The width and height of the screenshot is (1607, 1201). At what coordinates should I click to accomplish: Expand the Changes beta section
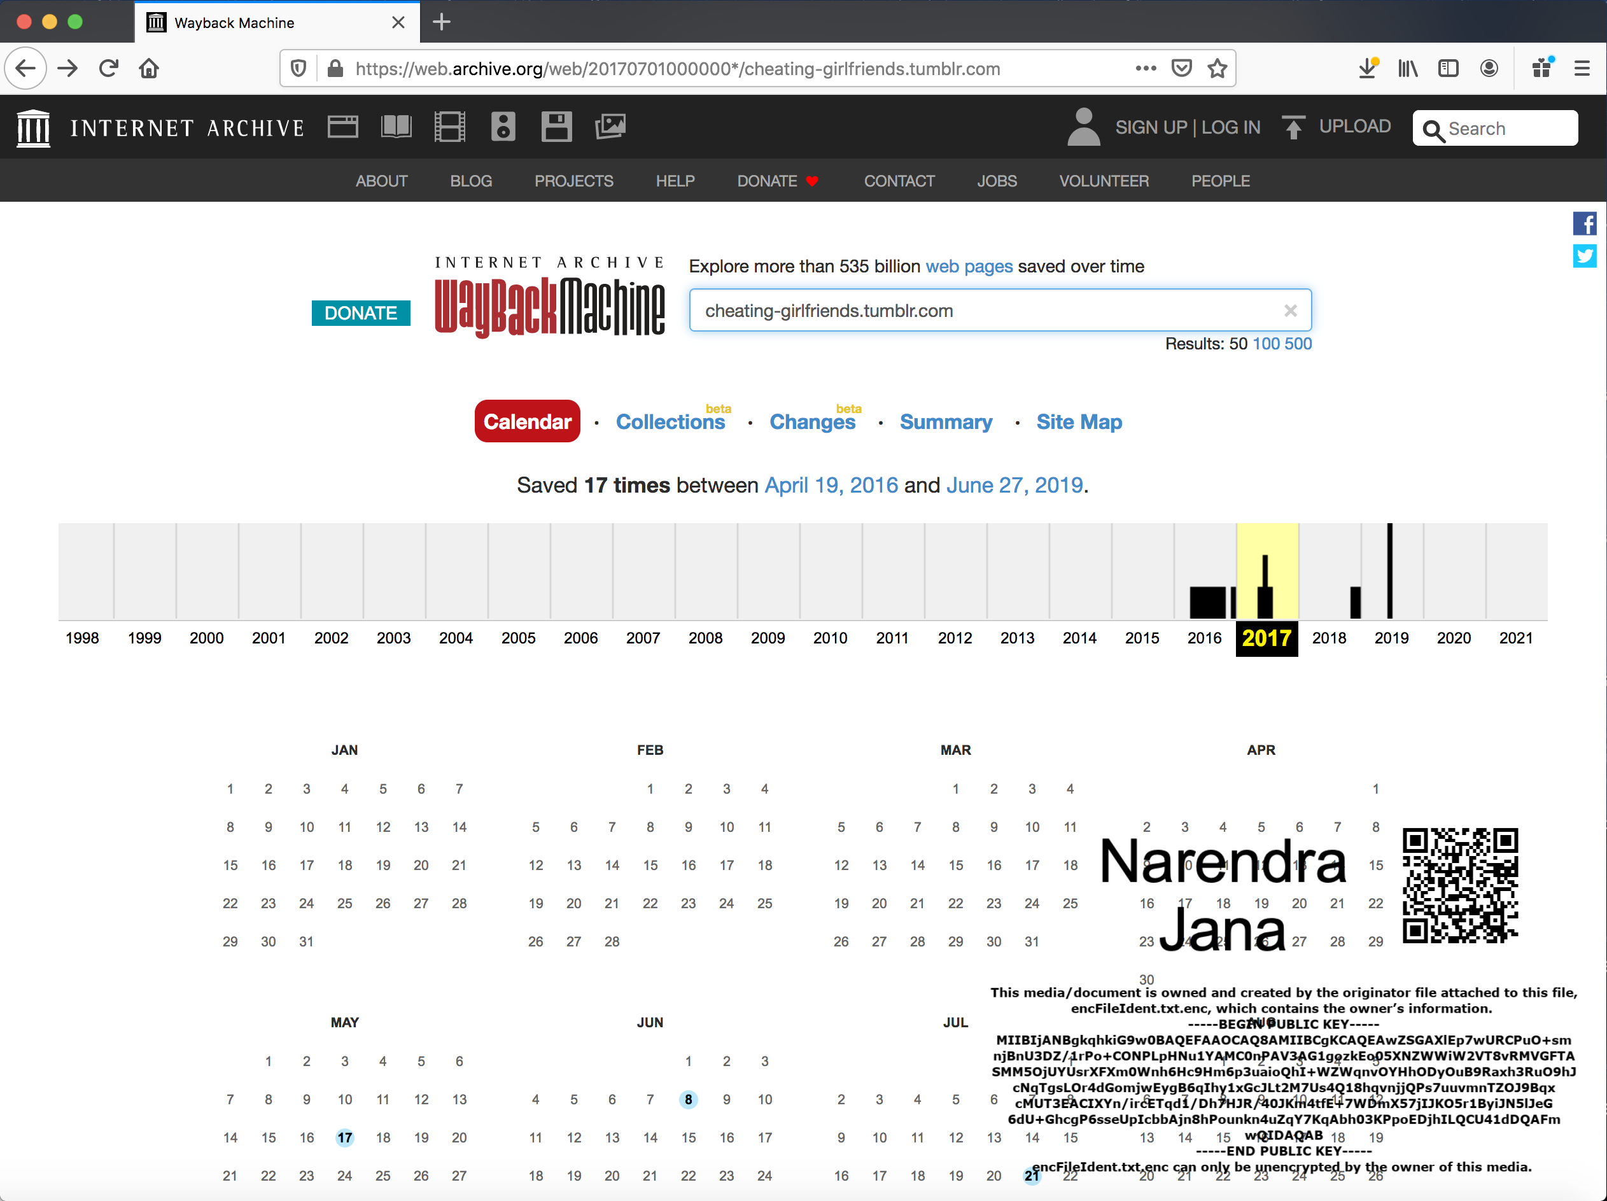point(813,421)
